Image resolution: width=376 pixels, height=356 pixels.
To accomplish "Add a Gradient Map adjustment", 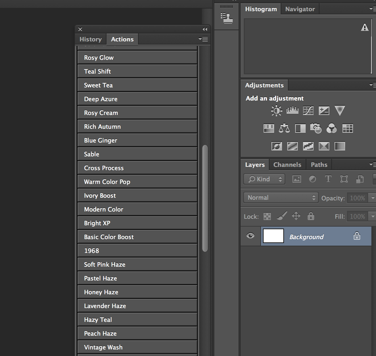I will coord(340,146).
